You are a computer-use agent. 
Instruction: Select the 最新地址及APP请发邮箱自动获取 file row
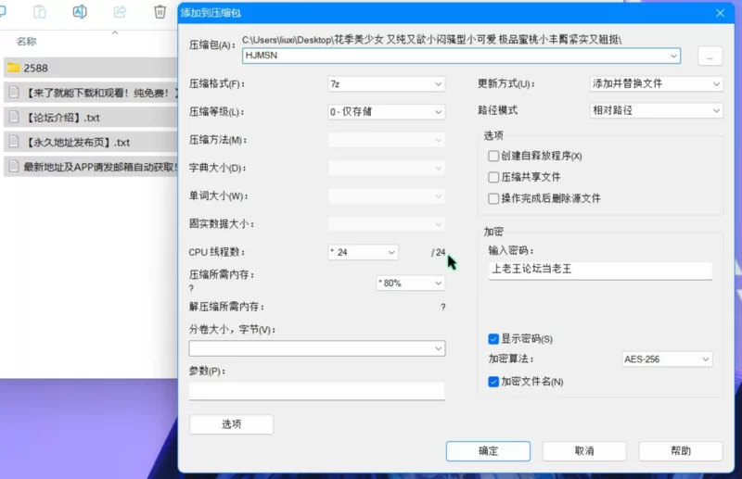[91, 167]
